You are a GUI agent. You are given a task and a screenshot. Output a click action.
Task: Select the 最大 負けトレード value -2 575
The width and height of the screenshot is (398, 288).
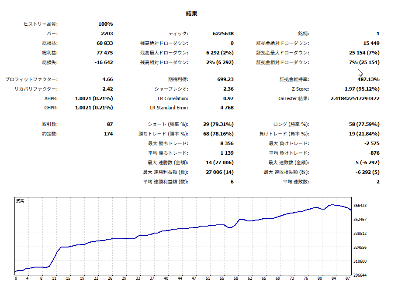tap(372, 143)
